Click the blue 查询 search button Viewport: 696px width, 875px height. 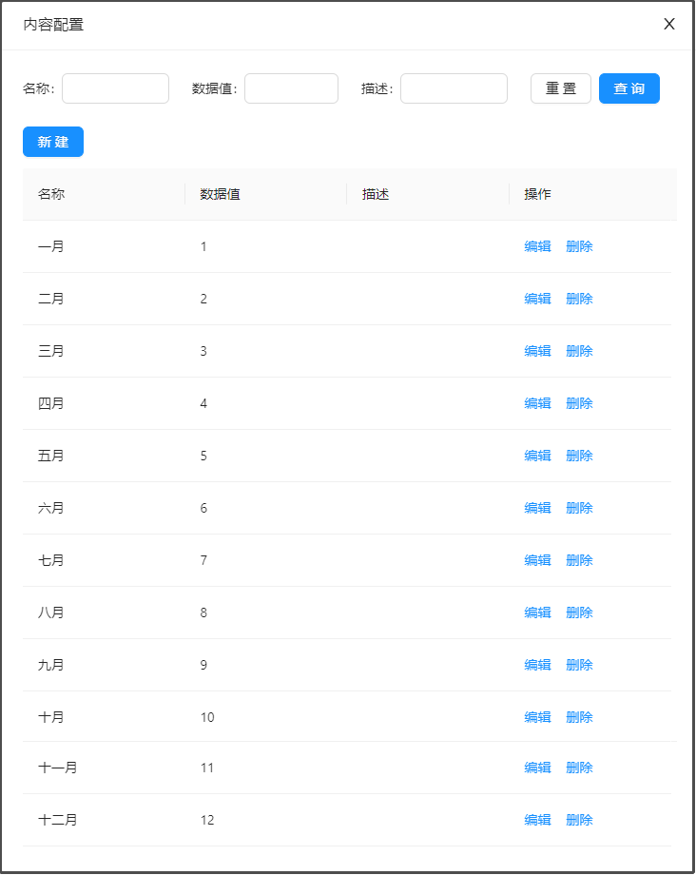click(x=628, y=88)
